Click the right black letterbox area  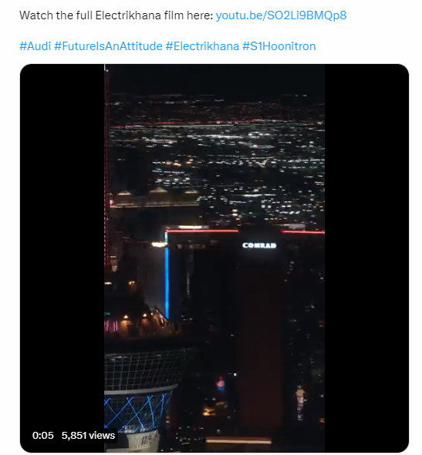(366, 258)
